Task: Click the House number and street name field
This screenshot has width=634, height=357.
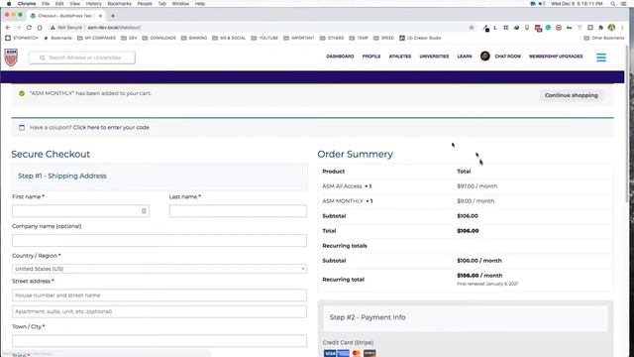Action: click(x=159, y=296)
